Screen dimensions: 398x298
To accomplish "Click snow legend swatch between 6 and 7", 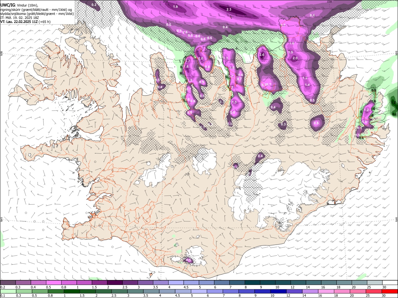I will pos(222,283).
